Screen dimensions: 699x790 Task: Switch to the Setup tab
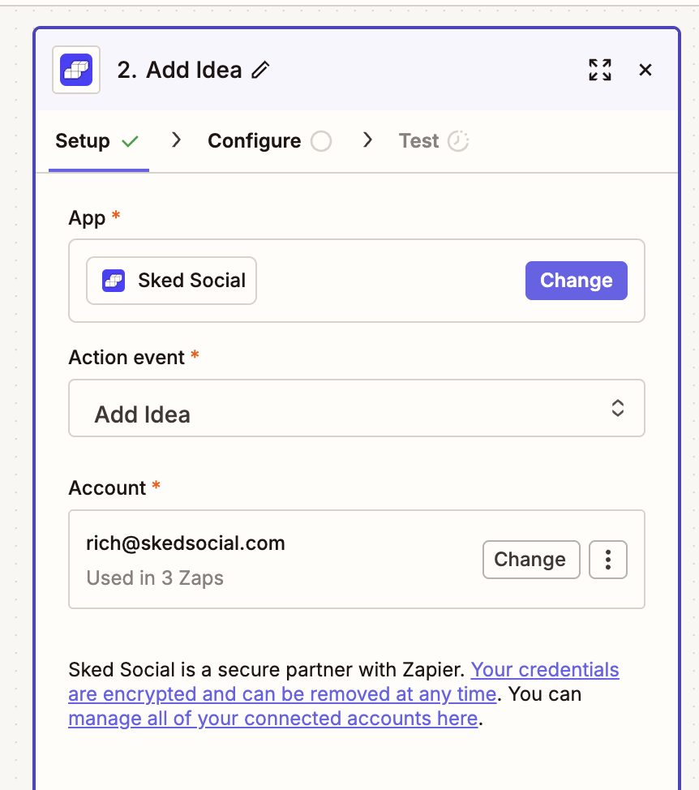click(x=83, y=141)
